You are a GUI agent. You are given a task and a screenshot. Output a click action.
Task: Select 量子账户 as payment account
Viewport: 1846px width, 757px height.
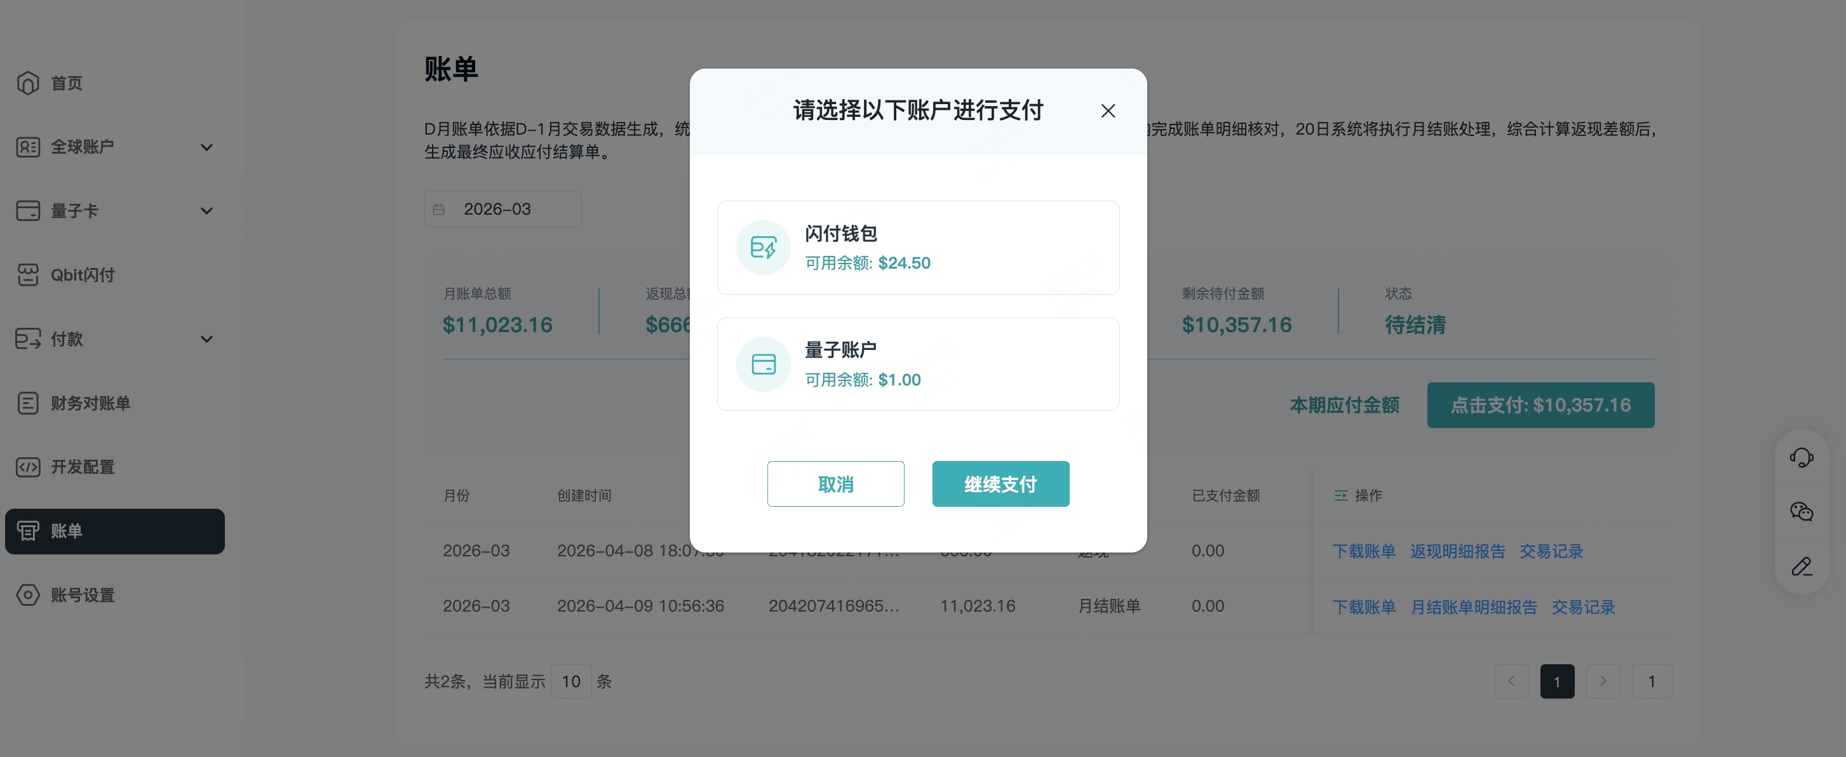coord(918,365)
